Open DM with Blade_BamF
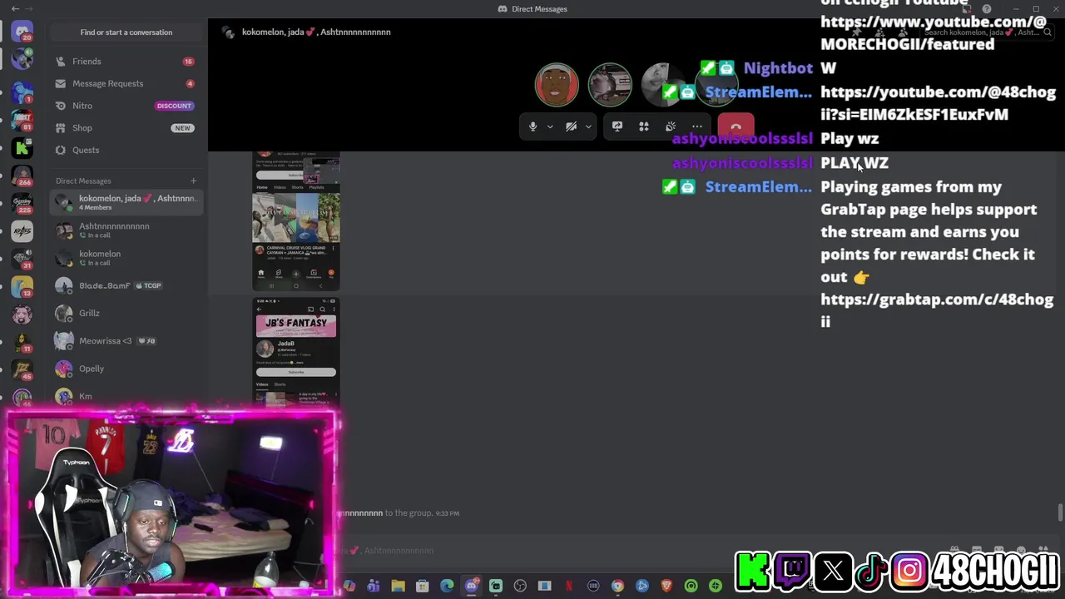 click(126, 285)
